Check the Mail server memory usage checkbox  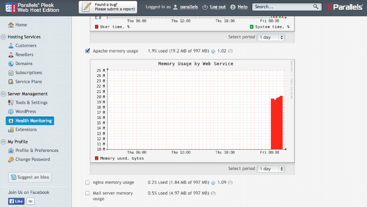[88, 193]
